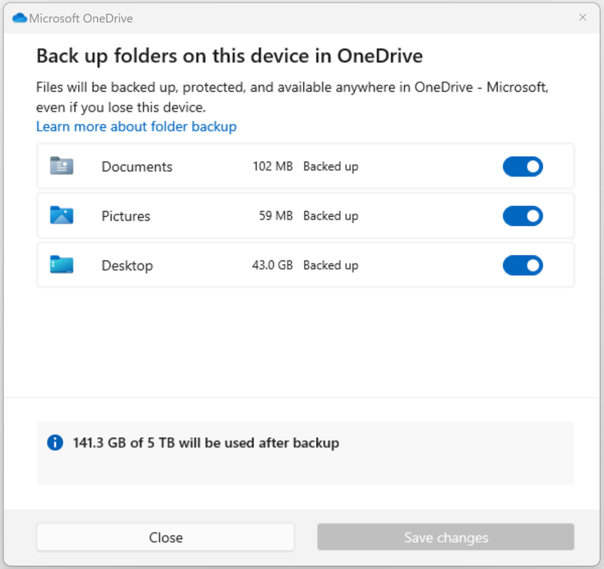Close the dialog with the X icon

pos(583,18)
